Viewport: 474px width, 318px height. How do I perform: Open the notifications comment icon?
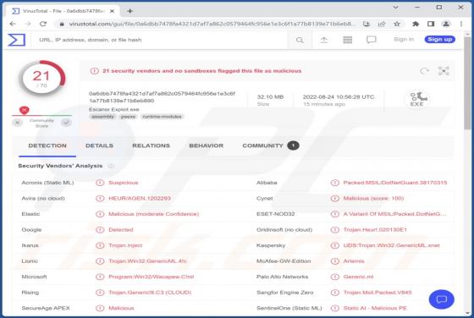pos(372,40)
